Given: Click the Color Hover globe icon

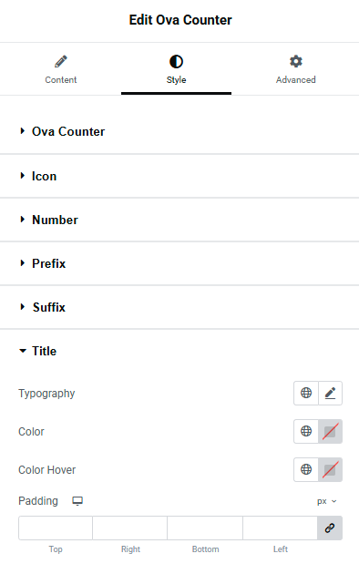Looking at the screenshot, I should pos(306,469).
